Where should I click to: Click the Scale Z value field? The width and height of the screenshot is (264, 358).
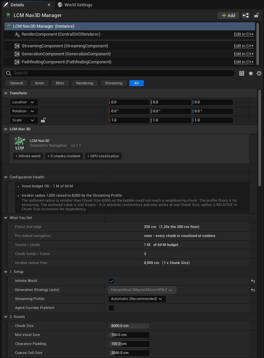tap(212, 120)
